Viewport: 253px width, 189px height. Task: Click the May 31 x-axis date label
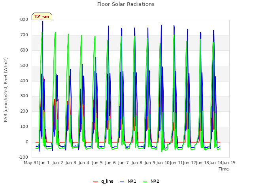tap(31, 163)
